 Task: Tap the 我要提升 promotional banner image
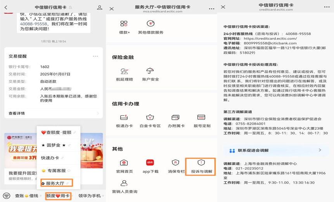tap(54, 151)
